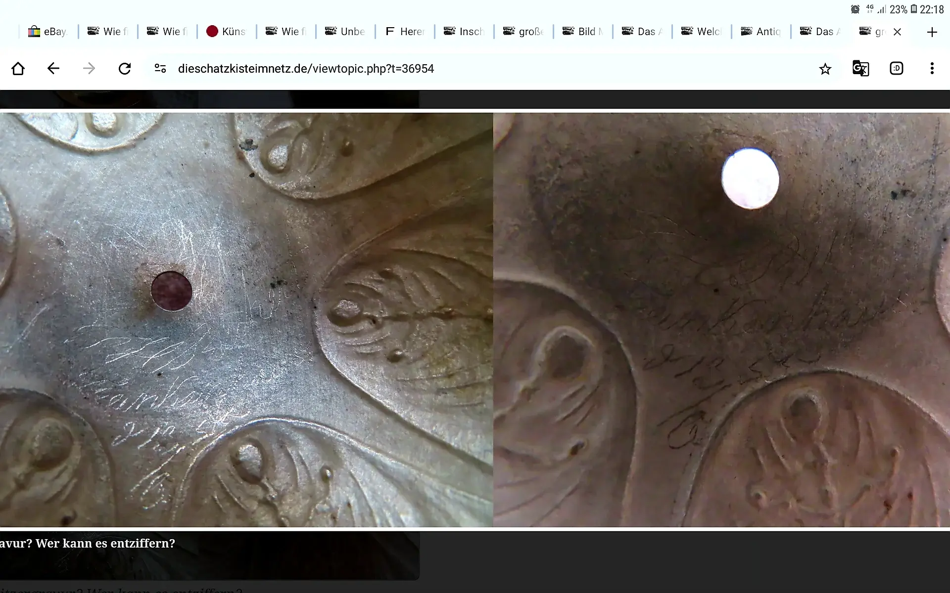This screenshot has height=593, width=950.
Task: Go back with the left arrow icon
Action: tap(53, 69)
